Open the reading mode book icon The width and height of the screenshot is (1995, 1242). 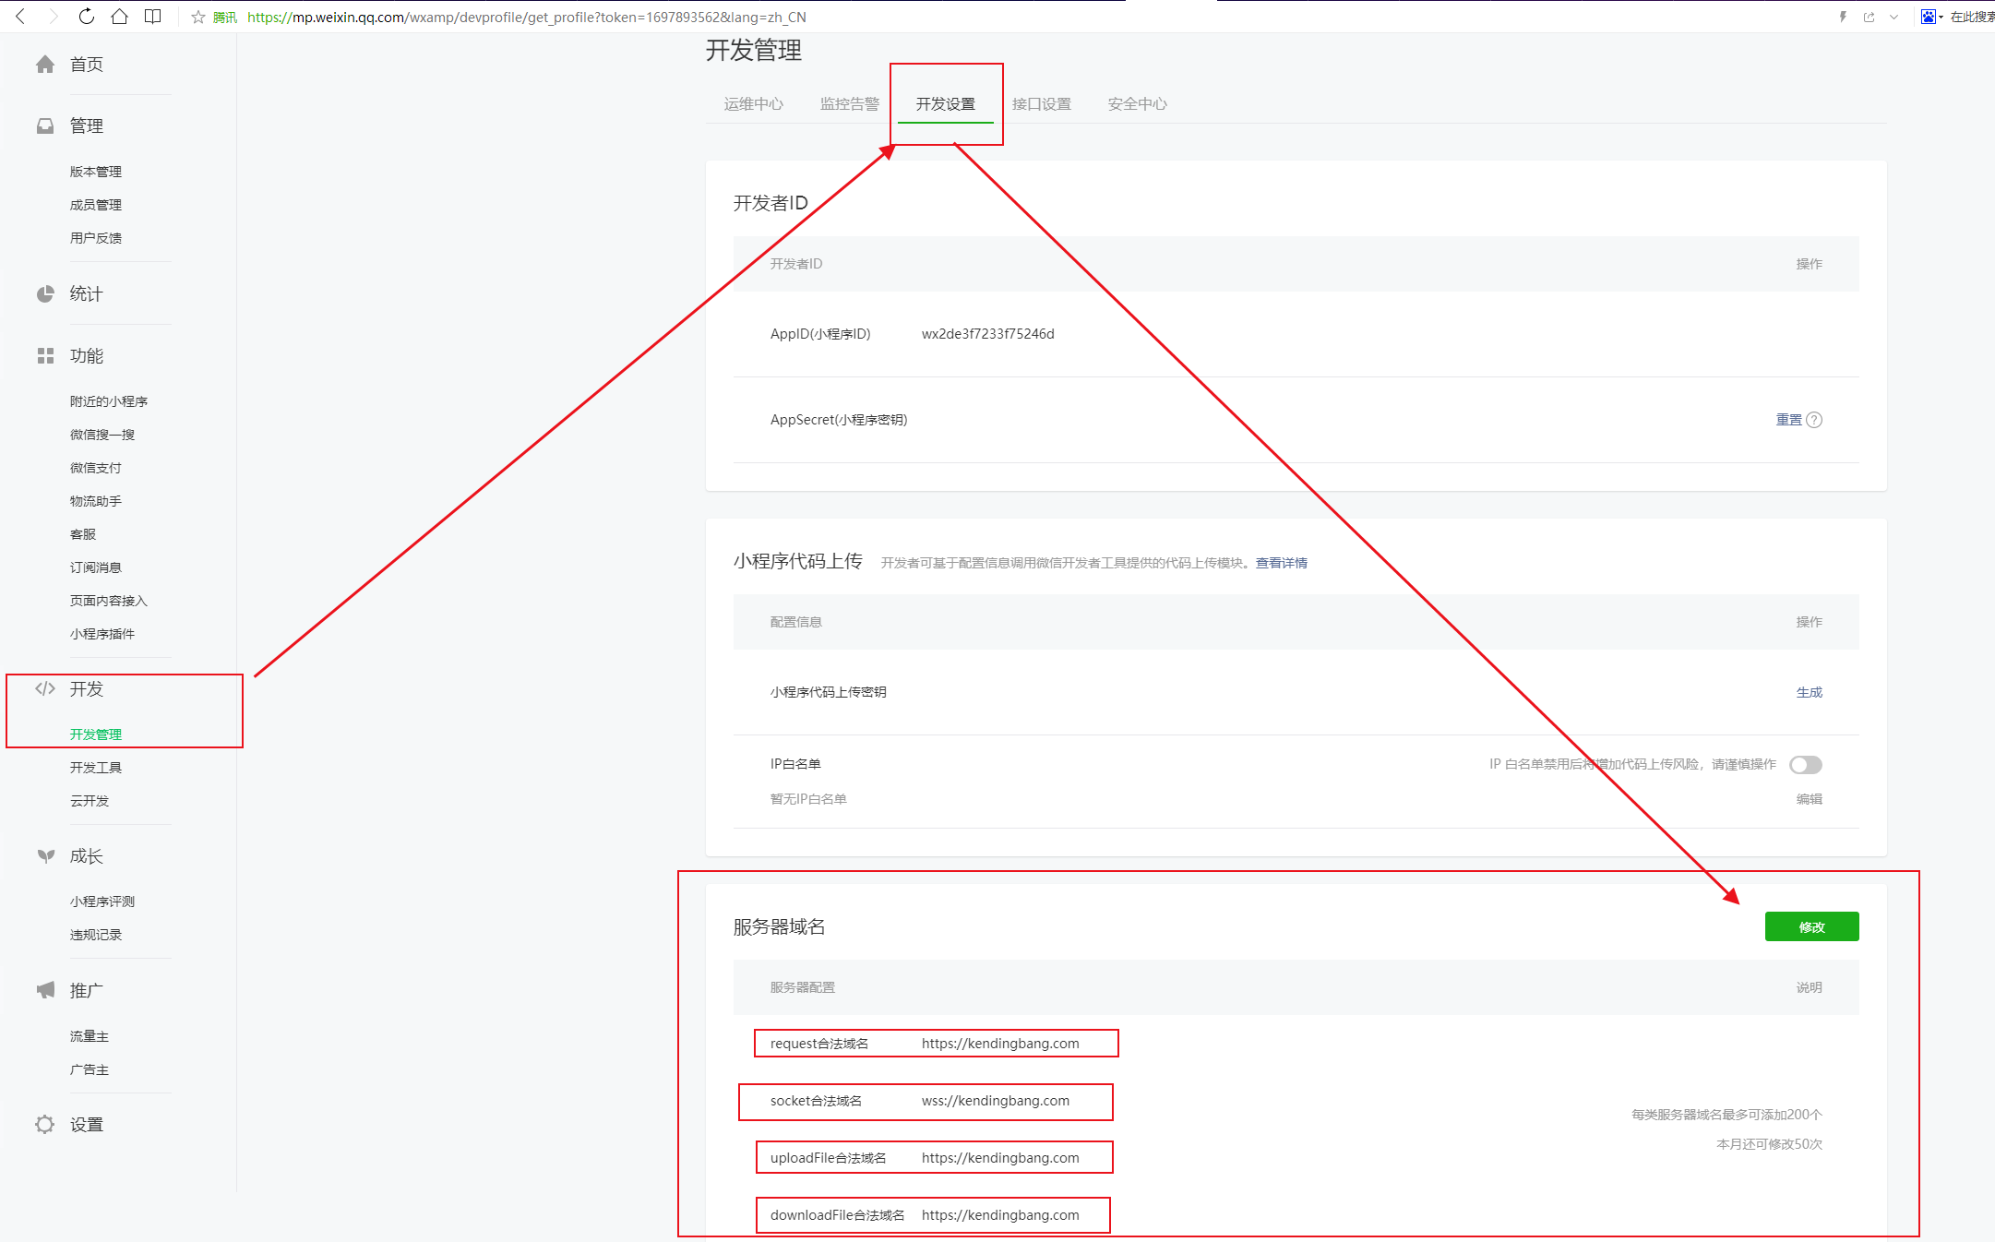pos(153,17)
